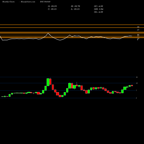
Task: Click the "OC: 4.33" reading
Action: click(x=98, y=6)
